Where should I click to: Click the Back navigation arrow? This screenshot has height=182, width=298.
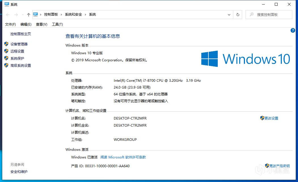pos(8,15)
